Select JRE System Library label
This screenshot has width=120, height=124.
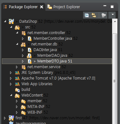point(37,73)
